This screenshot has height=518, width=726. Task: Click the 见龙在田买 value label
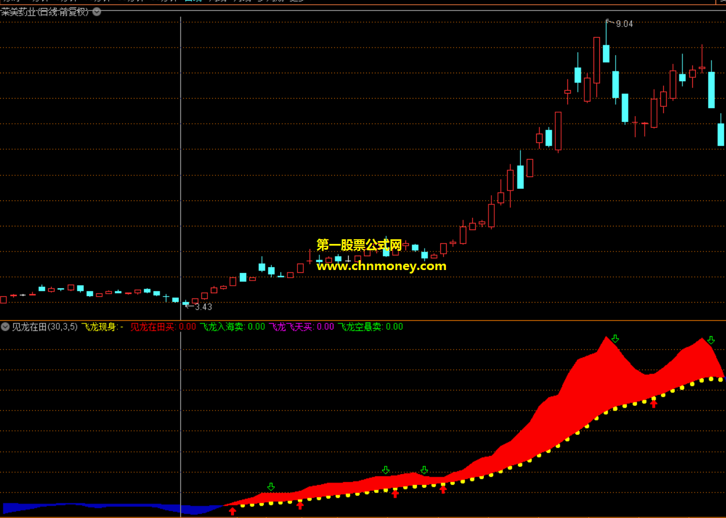[x=163, y=326]
